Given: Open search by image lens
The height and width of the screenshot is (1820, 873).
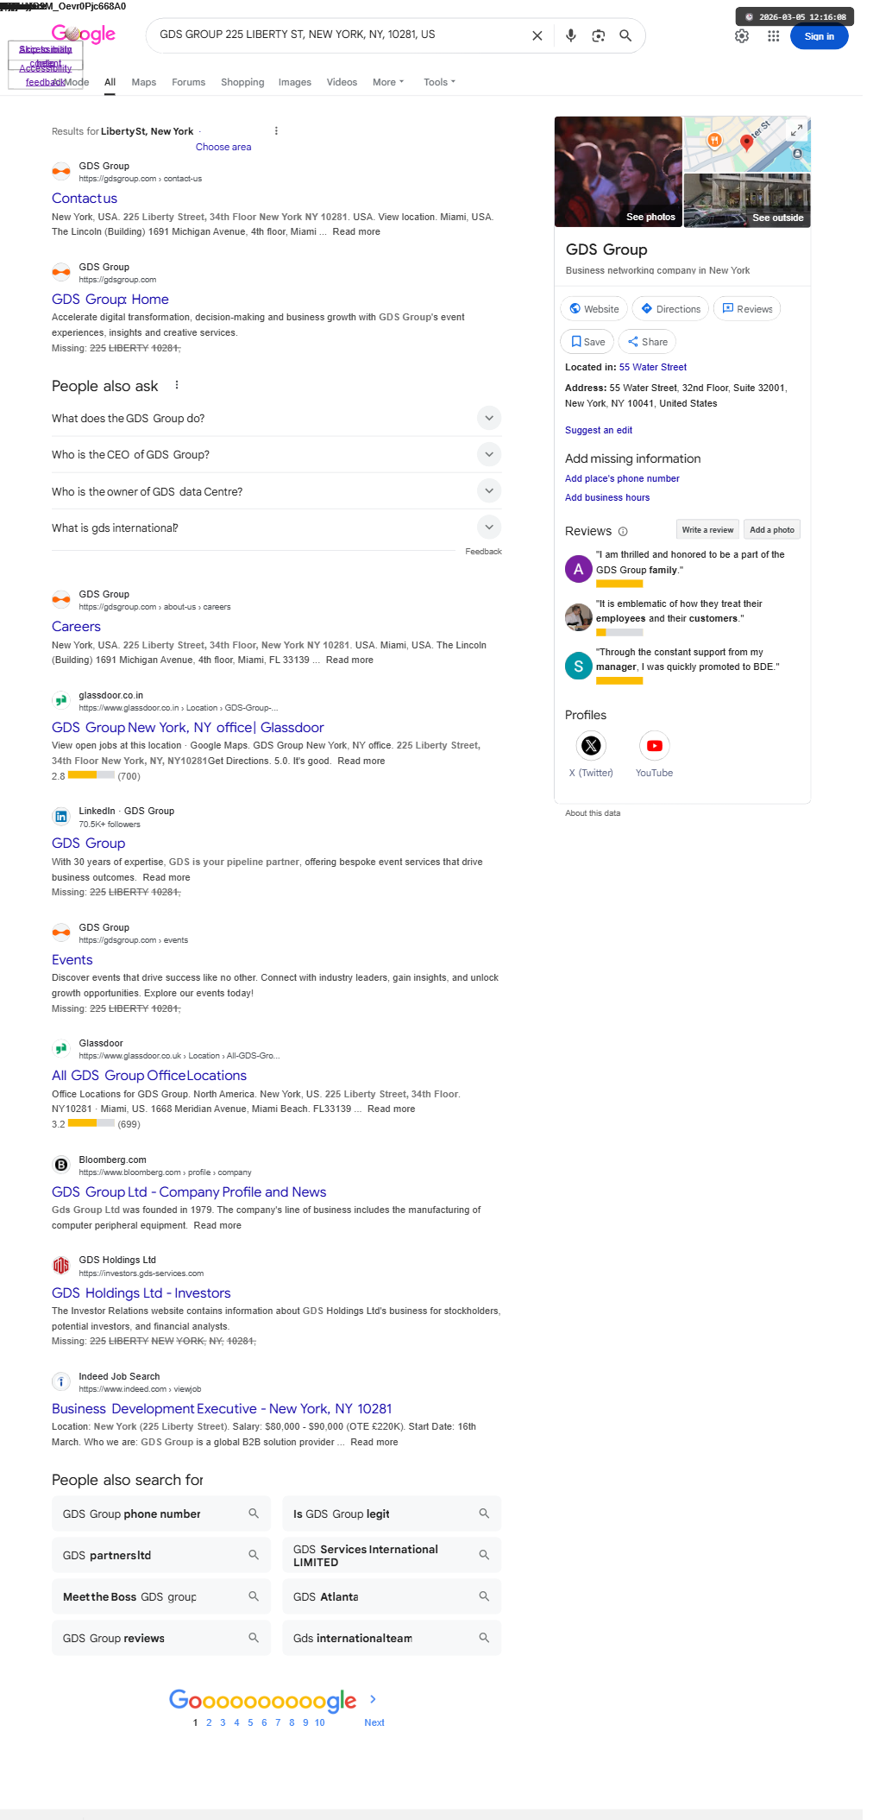Looking at the screenshot, I should point(598,35).
